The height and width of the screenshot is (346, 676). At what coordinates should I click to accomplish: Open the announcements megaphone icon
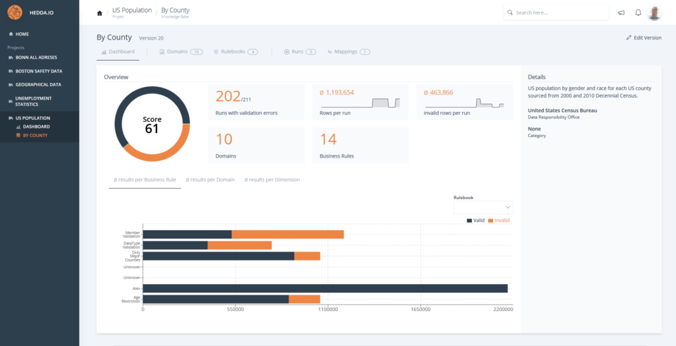[621, 13]
